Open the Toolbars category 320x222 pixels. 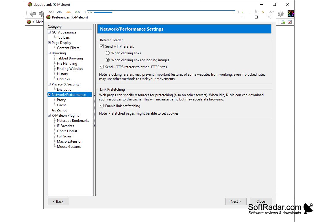(x=63, y=38)
